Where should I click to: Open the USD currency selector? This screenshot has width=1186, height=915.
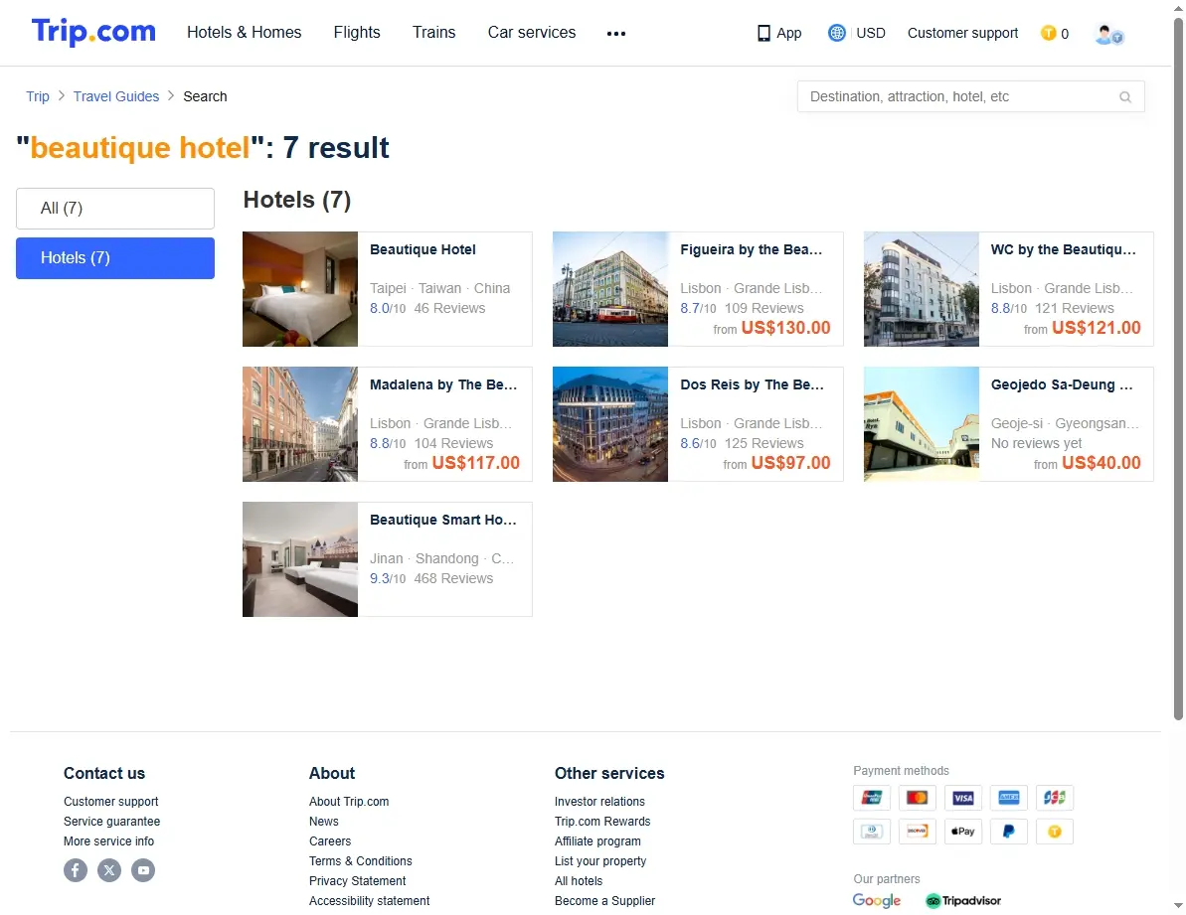click(x=871, y=33)
